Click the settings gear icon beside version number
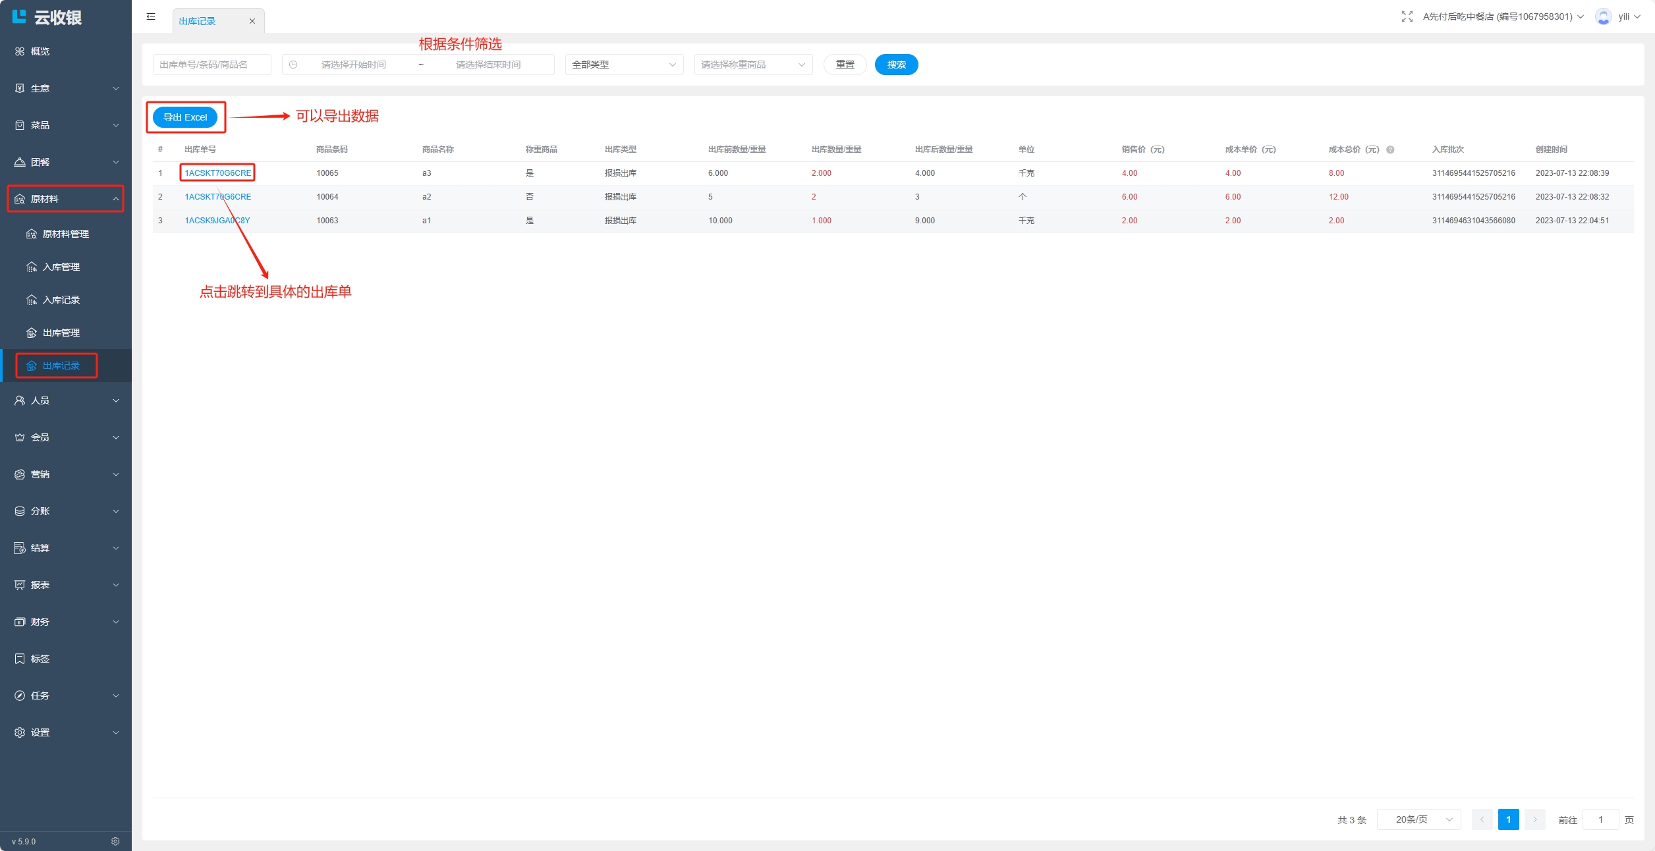The height and width of the screenshot is (851, 1655). [x=115, y=841]
